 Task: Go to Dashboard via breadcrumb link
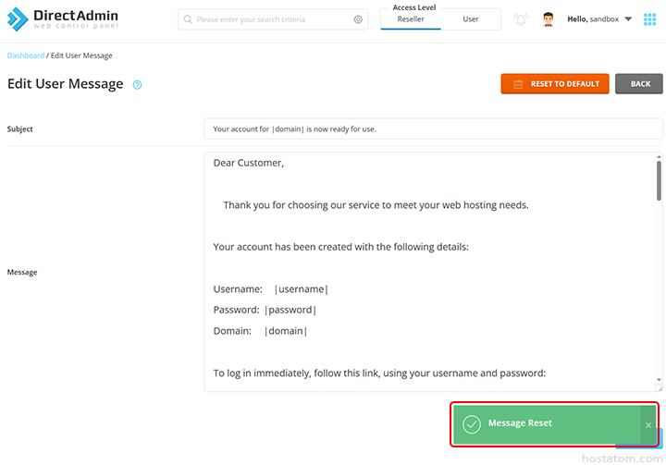coord(25,55)
